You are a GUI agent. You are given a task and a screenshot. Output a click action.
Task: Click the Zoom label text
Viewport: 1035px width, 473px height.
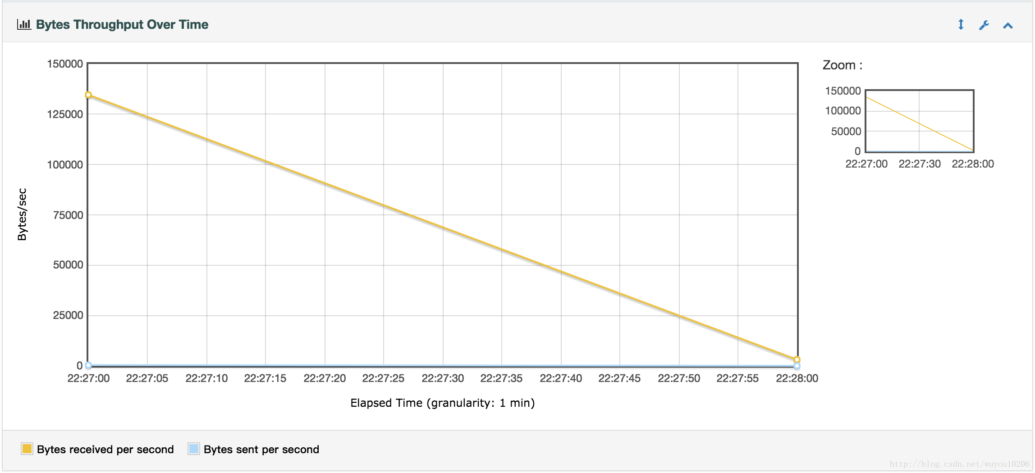click(x=843, y=65)
